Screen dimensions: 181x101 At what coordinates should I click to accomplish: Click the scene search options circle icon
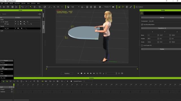coord(40,14)
